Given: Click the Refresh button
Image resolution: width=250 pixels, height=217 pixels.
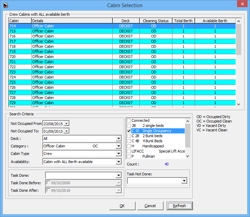Looking at the screenshot, I should pyautogui.click(x=180, y=206).
